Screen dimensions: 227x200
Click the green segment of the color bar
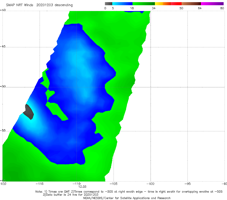[144, 4]
